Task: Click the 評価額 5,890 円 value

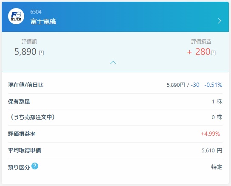Action: 29,52
